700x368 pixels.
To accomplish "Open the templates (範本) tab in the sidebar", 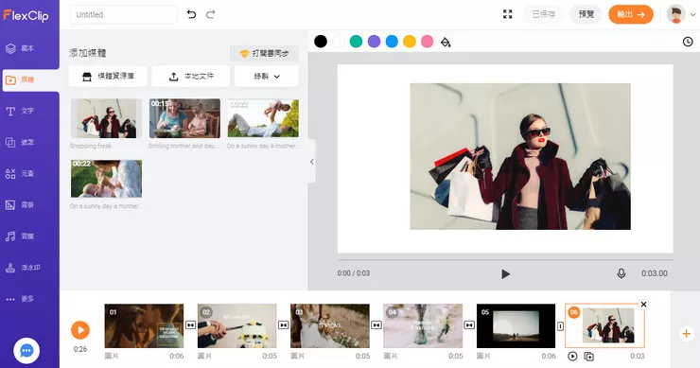I will [20, 48].
